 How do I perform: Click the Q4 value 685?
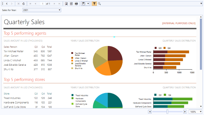tap(43, 61)
